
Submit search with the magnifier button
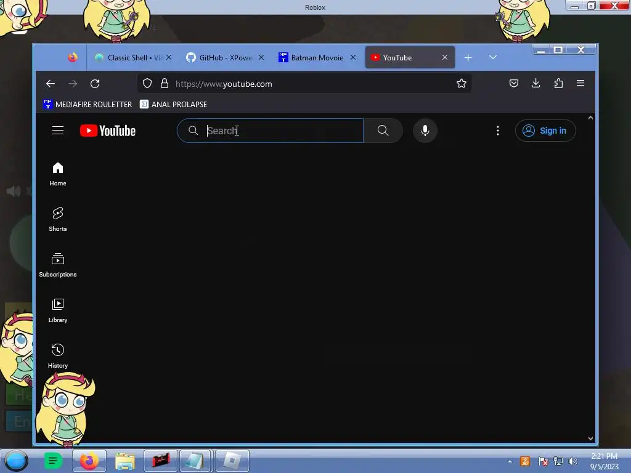click(383, 131)
